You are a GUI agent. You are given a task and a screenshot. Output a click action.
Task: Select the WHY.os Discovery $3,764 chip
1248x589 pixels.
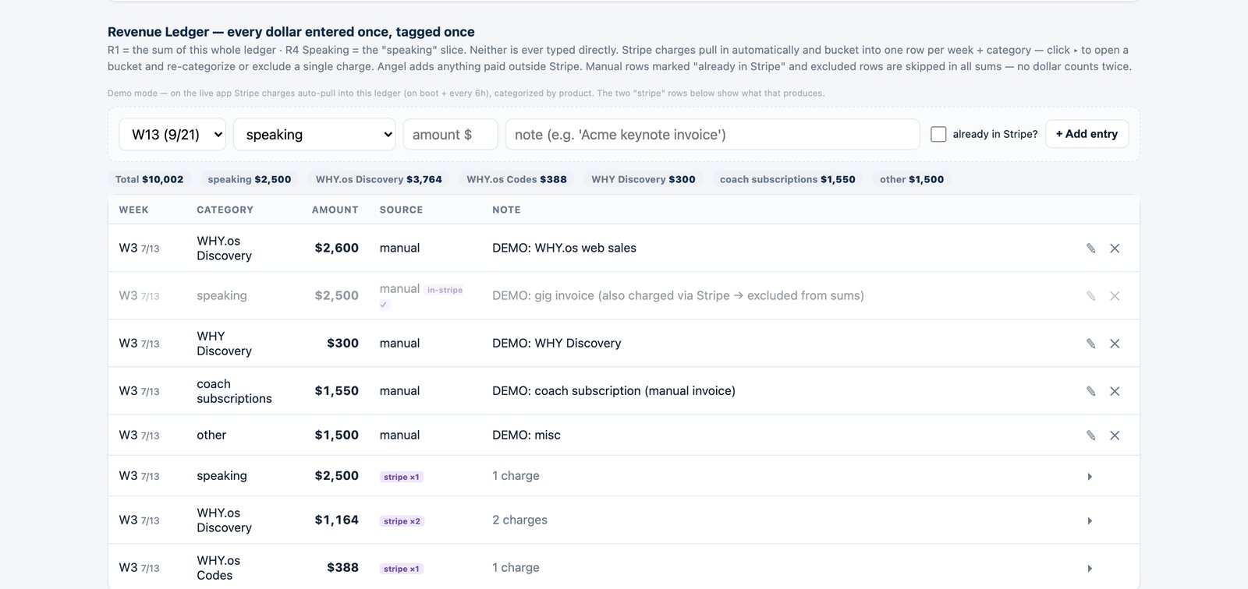tap(379, 179)
